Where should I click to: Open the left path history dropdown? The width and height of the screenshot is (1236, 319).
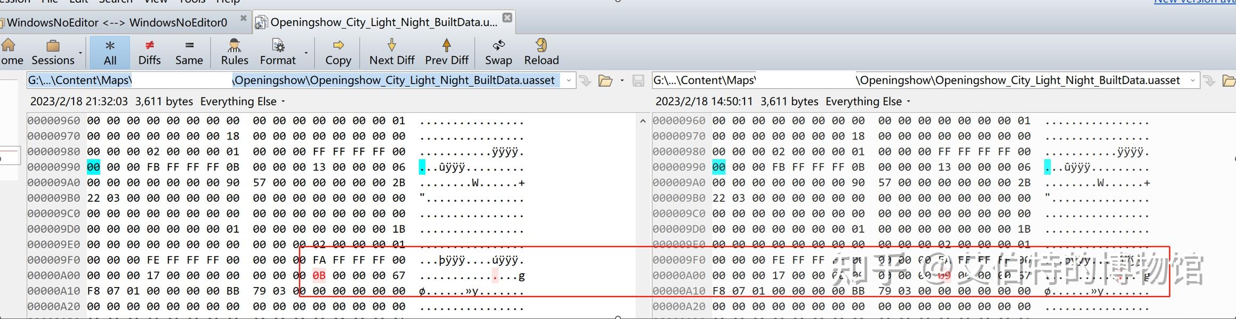(x=569, y=81)
